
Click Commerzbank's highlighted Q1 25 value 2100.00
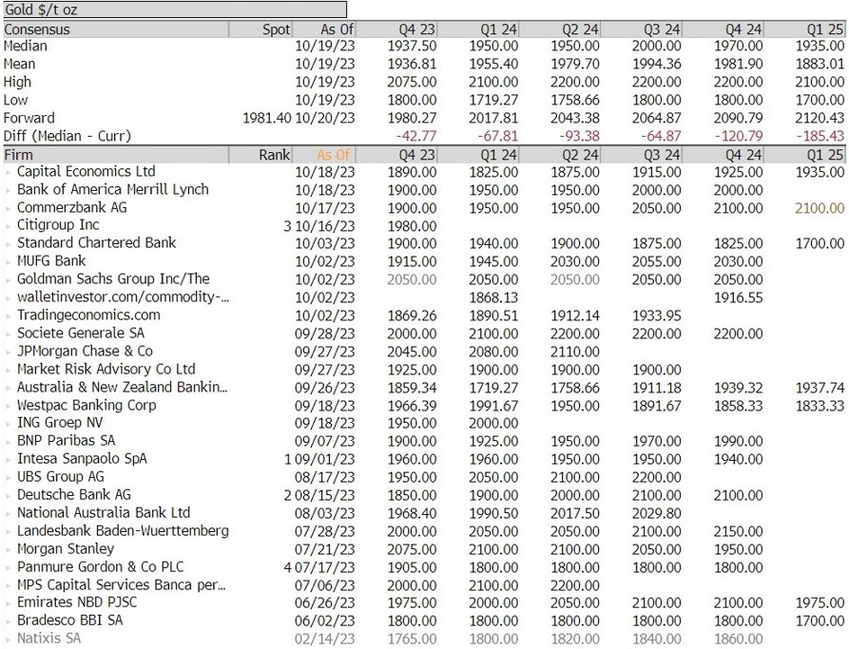pos(819,208)
